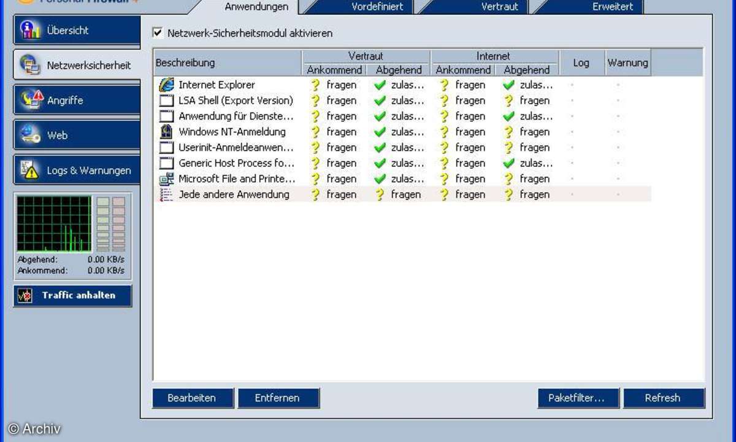Click the Warnung column header
Viewport: 736px width, 442px height.
click(627, 63)
